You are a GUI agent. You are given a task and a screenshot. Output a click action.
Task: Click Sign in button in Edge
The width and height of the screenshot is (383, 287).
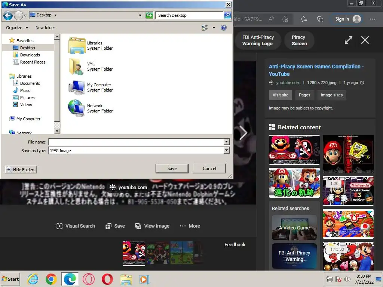click(348, 19)
